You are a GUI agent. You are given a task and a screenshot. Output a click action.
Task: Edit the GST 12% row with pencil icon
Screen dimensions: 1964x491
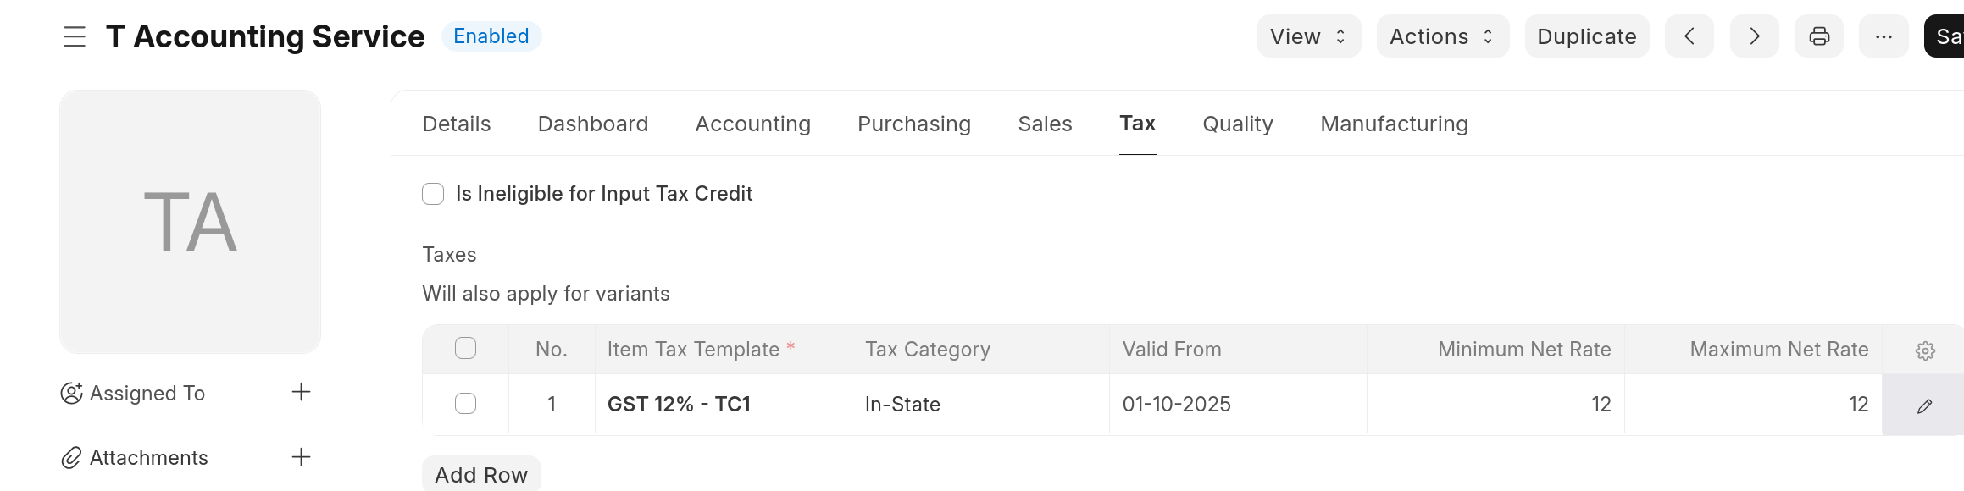tap(1924, 405)
